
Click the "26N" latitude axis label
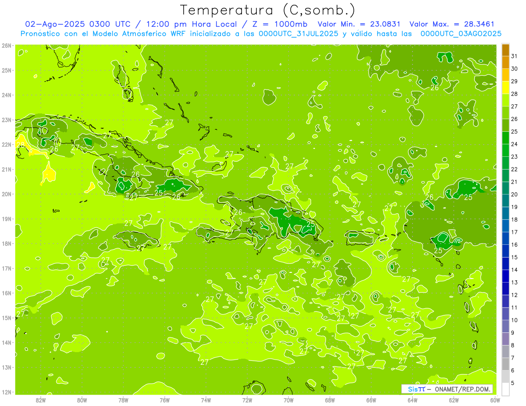tap(7, 46)
